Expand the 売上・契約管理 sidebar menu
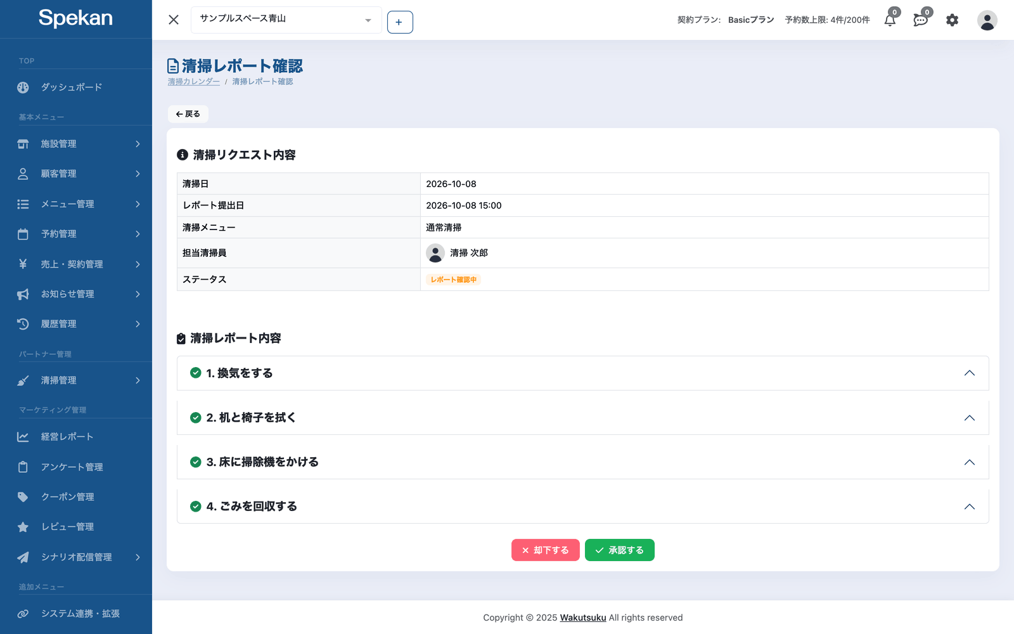 pyautogui.click(x=76, y=264)
